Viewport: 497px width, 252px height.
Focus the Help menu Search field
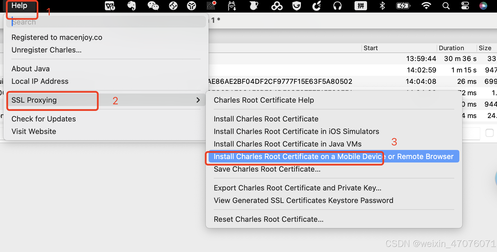106,22
